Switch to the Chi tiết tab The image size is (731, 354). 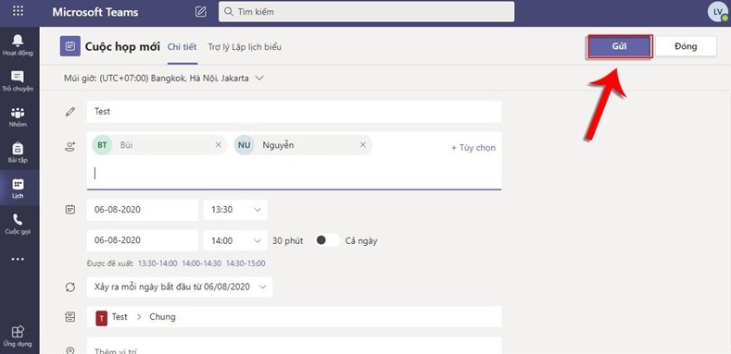183,47
